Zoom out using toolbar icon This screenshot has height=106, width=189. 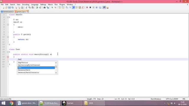coord(55,8)
